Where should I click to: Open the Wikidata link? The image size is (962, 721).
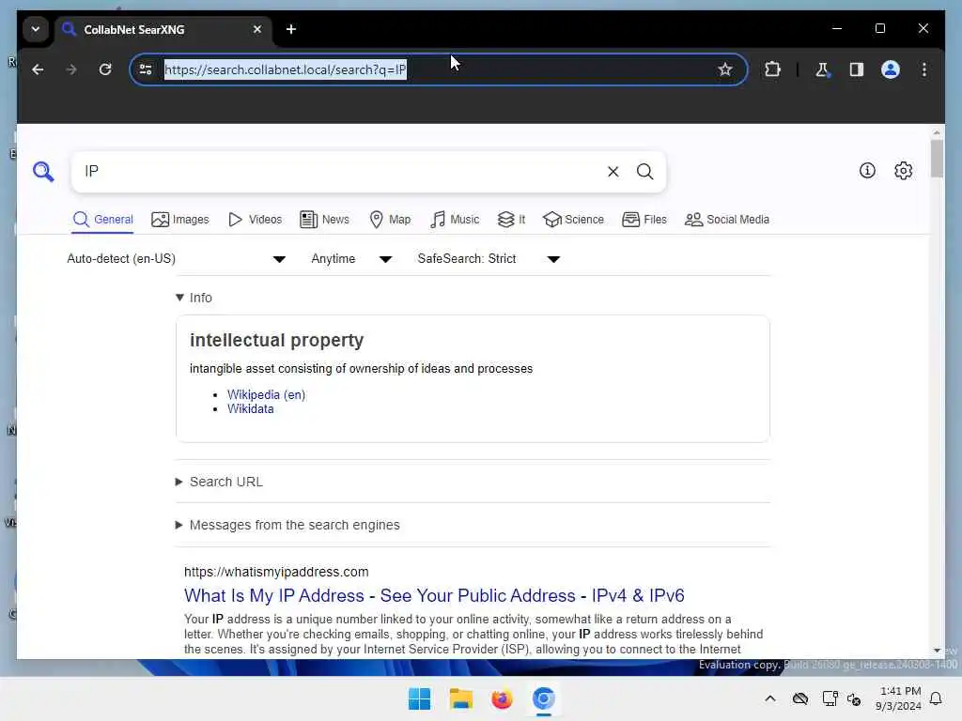point(250,409)
